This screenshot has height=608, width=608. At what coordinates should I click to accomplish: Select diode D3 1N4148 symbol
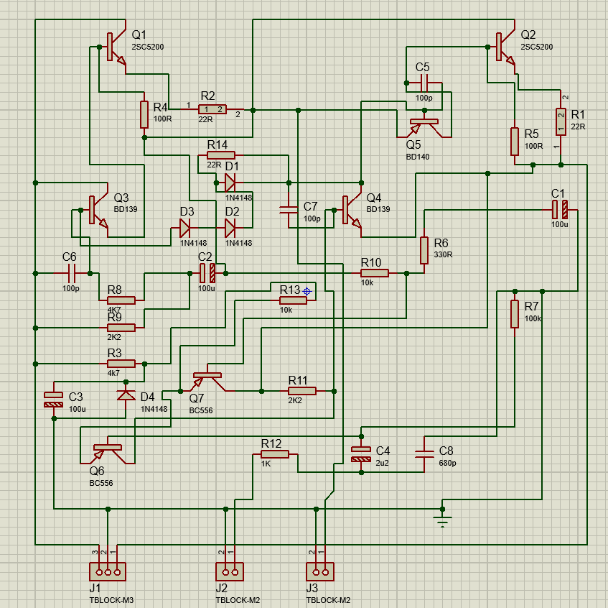[x=184, y=229]
